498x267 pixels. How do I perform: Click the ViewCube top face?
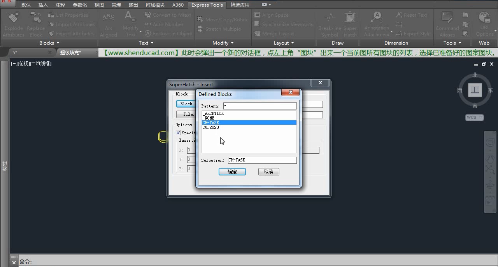(x=475, y=90)
